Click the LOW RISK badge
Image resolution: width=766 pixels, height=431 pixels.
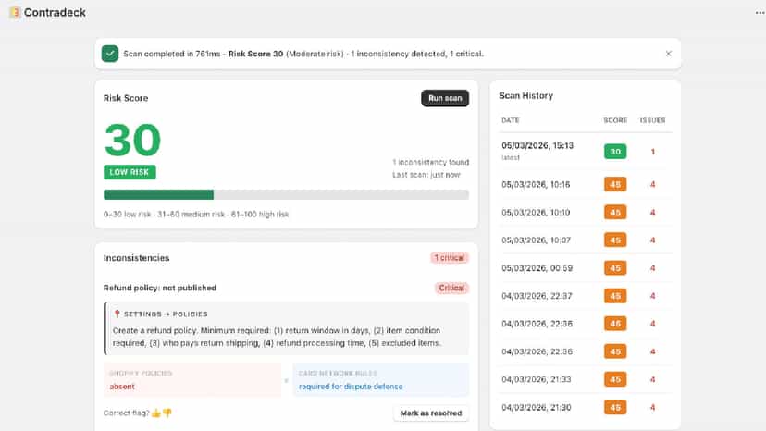tap(130, 172)
